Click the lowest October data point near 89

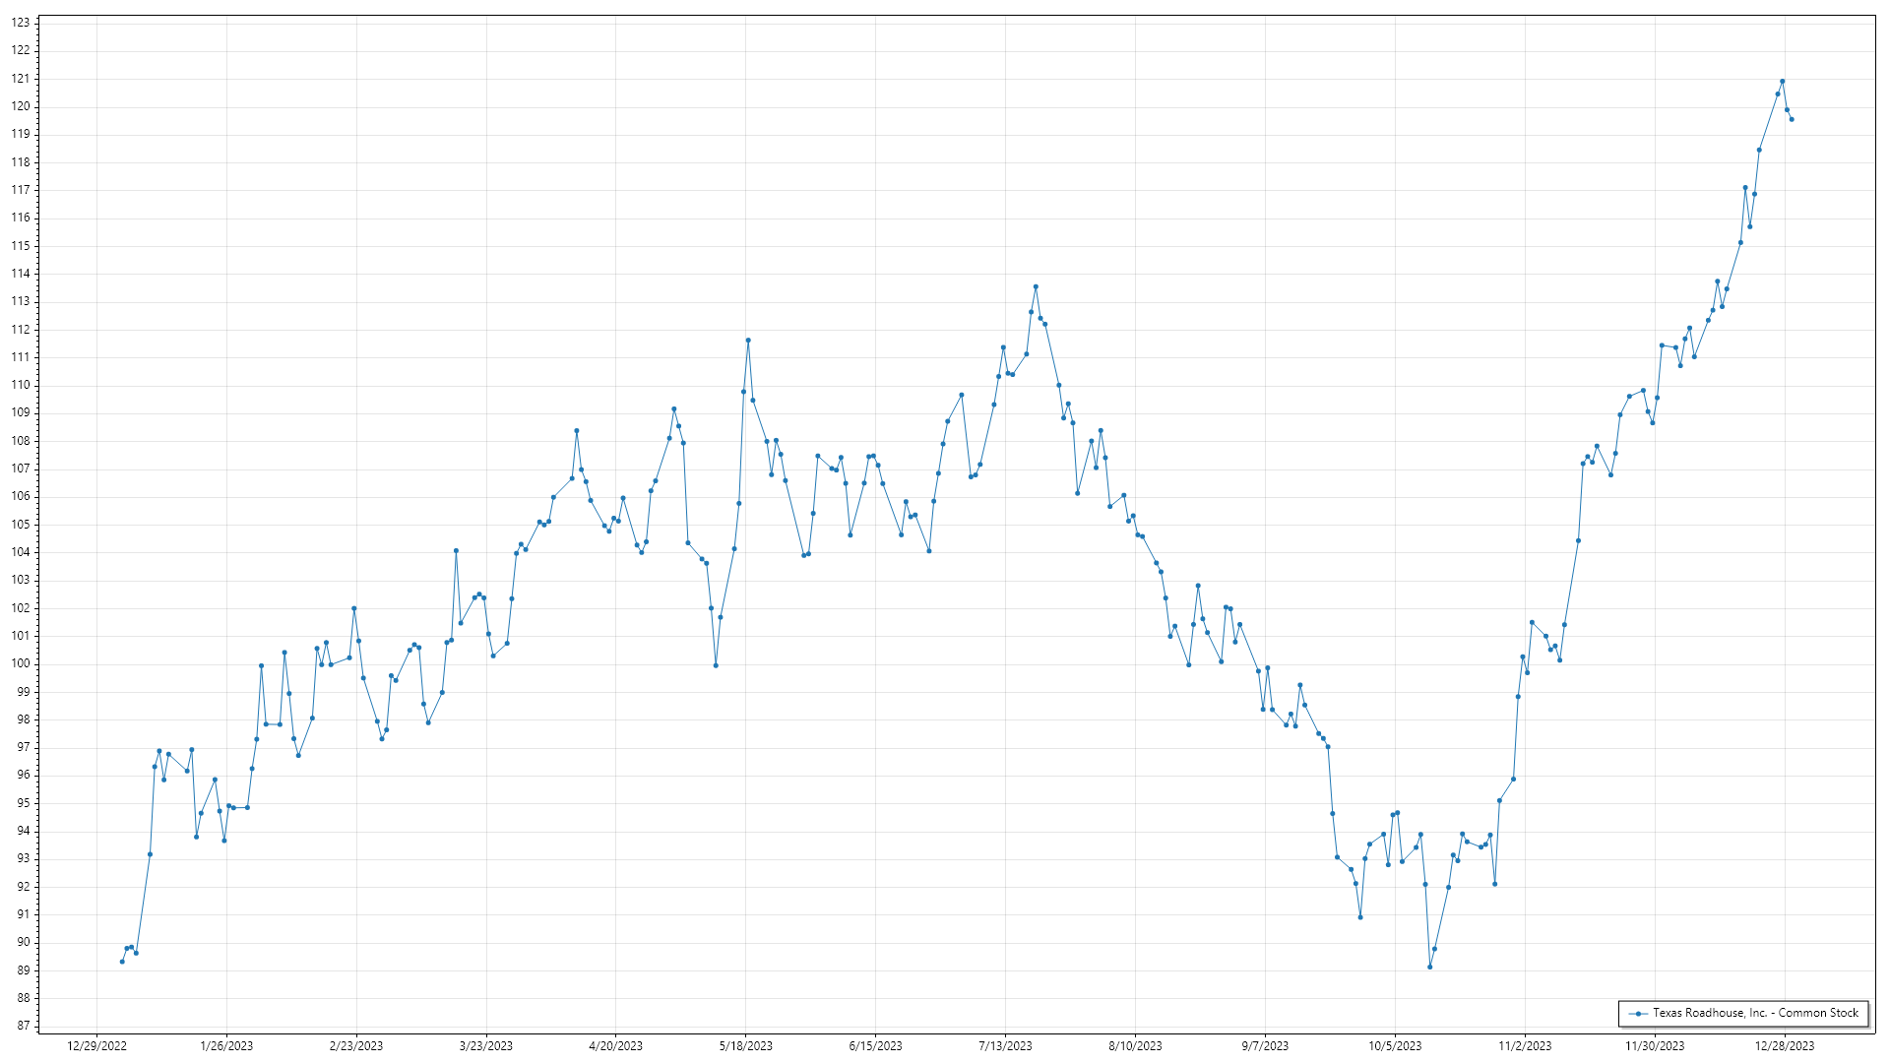(x=1429, y=967)
